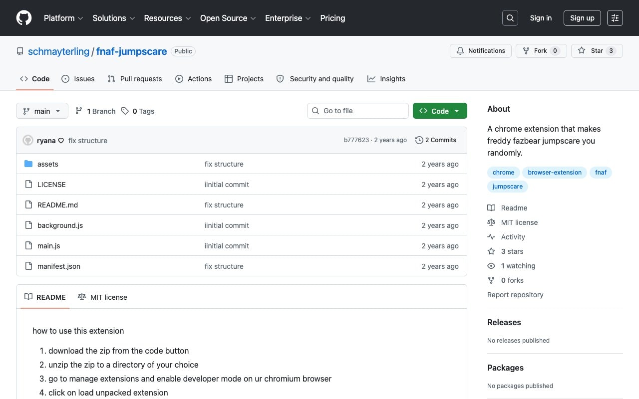Select the MIT license tab above README
Screen dimensions: 639x399
pos(103,297)
